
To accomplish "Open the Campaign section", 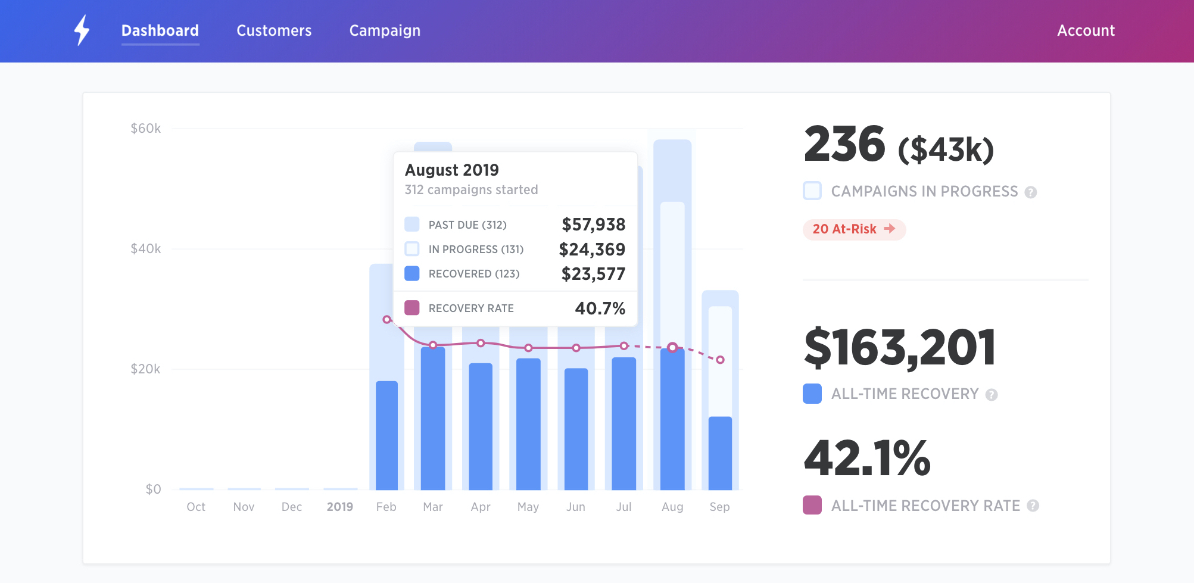I will point(384,30).
